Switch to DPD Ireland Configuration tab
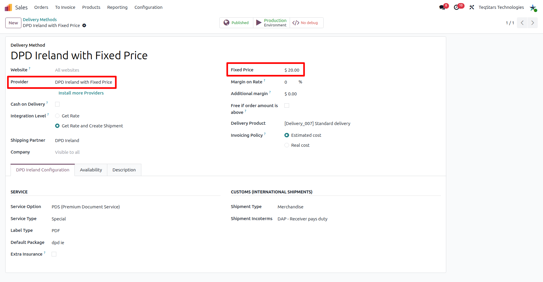The image size is (543, 282). point(43,170)
